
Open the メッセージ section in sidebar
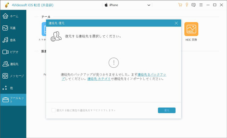[x=13, y=76]
